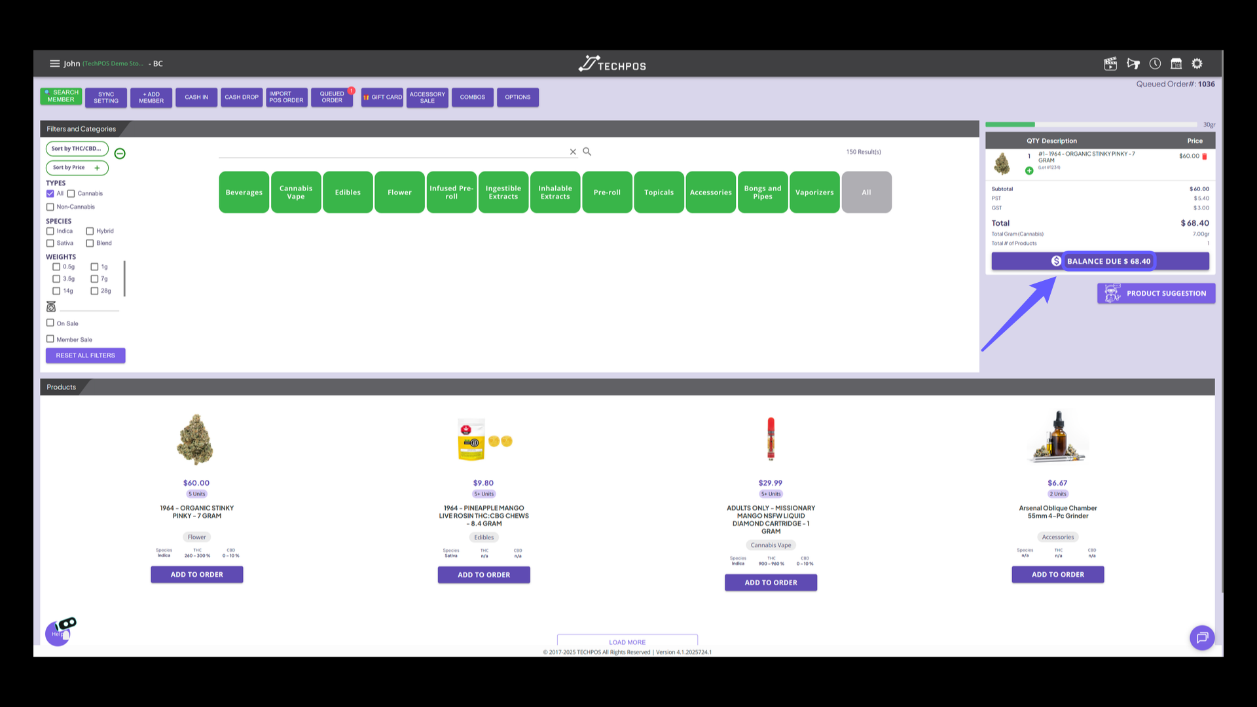Enable the Indica species filter

click(x=50, y=231)
